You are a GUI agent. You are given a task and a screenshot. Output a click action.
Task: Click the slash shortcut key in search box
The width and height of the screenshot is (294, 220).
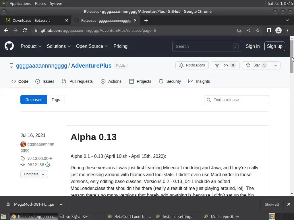[x=236, y=46]
